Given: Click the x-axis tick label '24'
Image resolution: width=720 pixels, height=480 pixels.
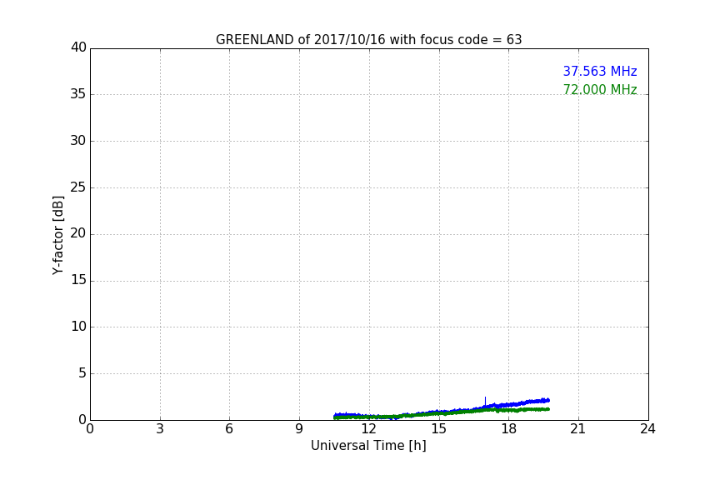Looking at the screenshot, I should point(647,429).
